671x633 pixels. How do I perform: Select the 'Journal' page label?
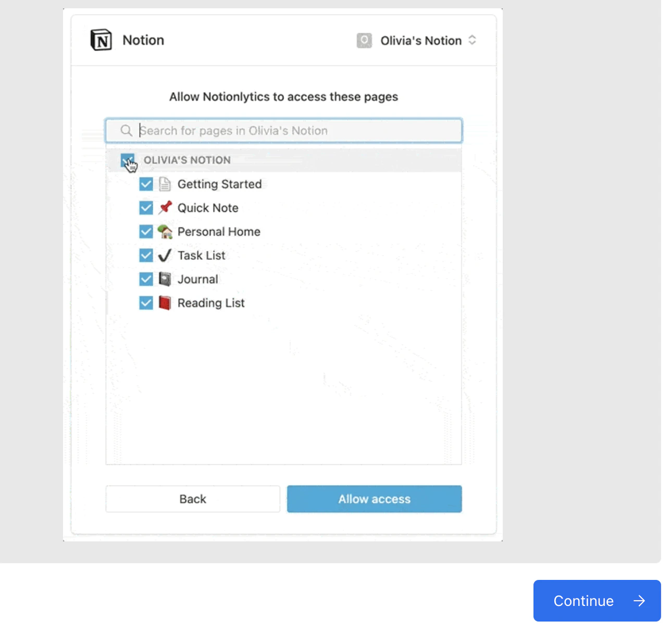coord(198,279)
